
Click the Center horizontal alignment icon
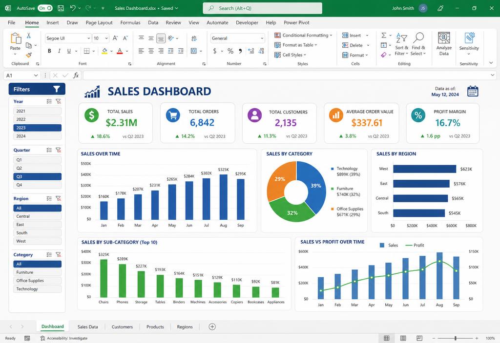pos(151,51)
